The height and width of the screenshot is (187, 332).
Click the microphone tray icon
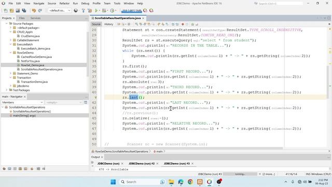point(293,182)
